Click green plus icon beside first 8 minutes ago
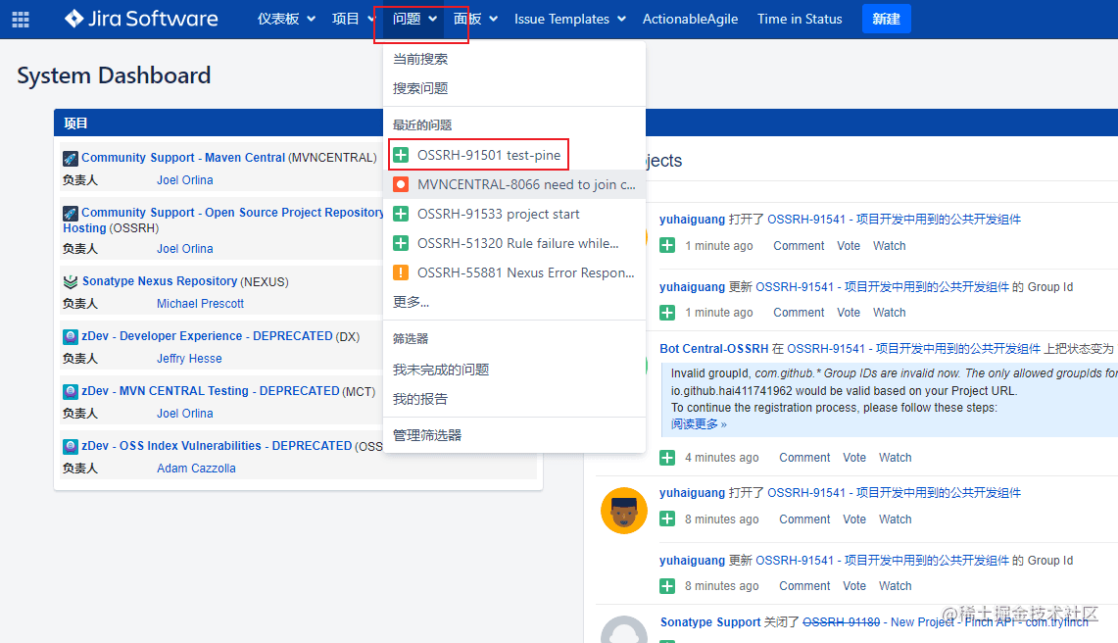This screenshot has width=1118, height=643. [667, 519]
